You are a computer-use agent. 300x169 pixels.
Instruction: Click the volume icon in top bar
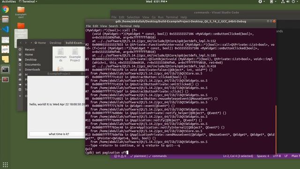(288, 1)
